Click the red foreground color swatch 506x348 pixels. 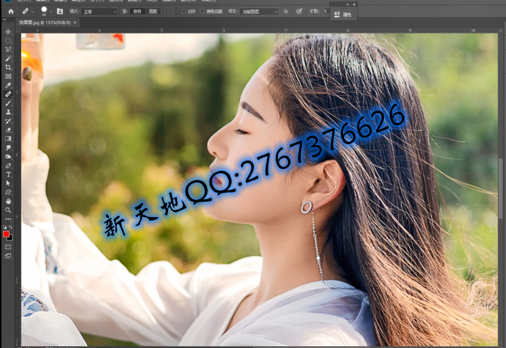click(6, 234)
